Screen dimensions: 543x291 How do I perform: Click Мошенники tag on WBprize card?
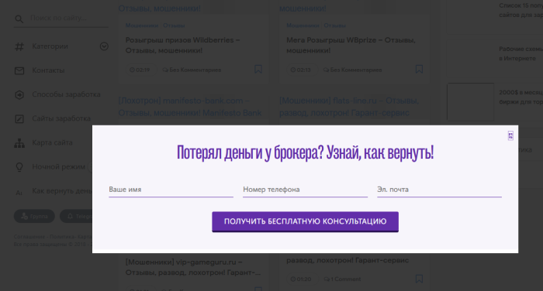303,26
